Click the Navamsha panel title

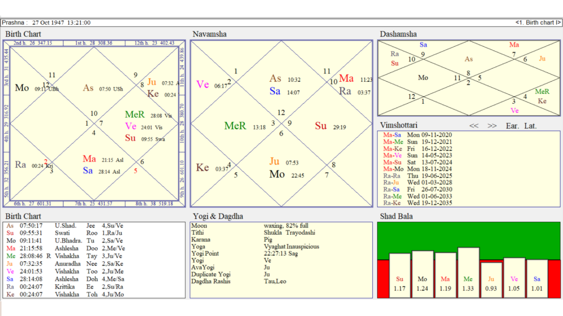click(x=209, y=34)
